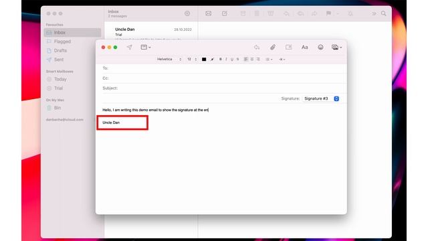Align text right
The image size is (428, 241).
point(258,60)
